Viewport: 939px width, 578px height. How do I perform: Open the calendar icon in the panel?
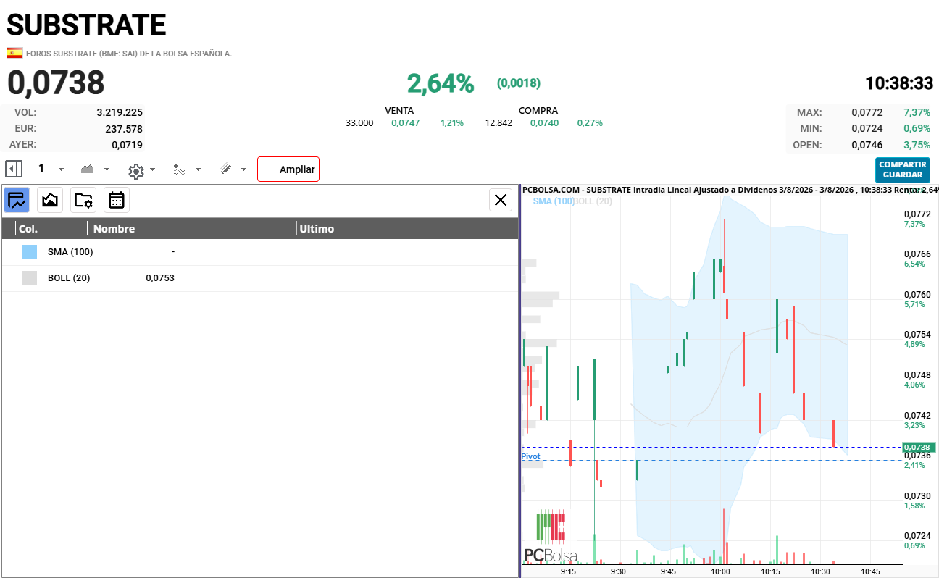[117, 199]
